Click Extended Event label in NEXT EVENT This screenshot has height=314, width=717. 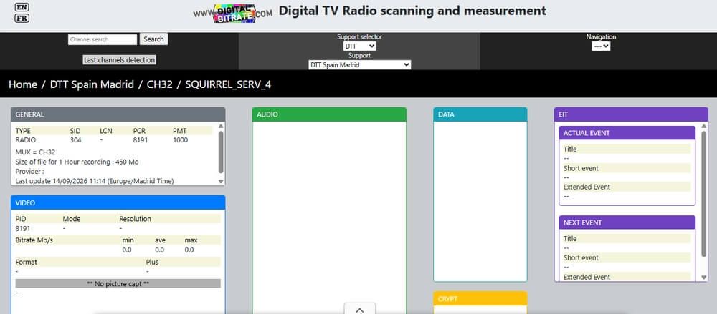[587, 277]
